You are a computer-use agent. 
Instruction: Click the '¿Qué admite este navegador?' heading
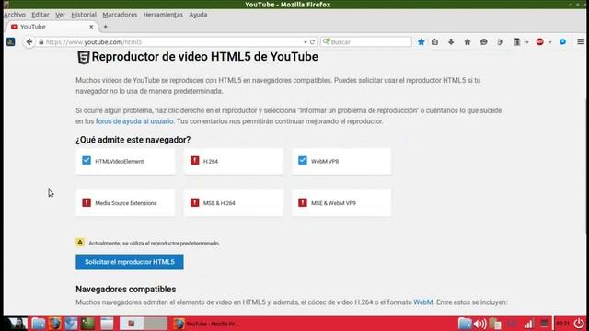click(133, 140)
